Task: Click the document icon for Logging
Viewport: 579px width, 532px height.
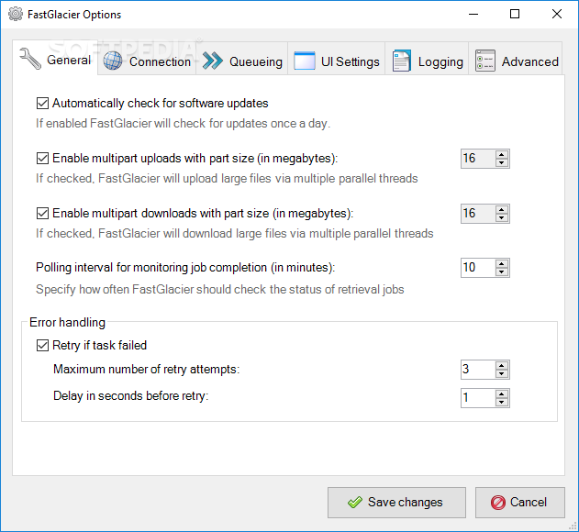Action: pyautogui.click(x=401, y=61)
